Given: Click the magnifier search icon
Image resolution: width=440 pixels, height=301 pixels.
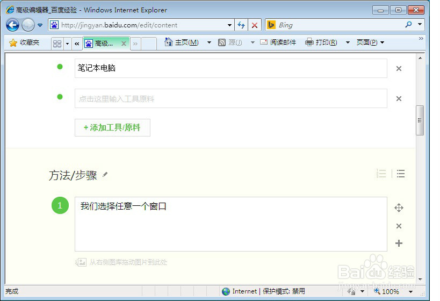Looking at the screenshot, I should (x=408, y=25).
